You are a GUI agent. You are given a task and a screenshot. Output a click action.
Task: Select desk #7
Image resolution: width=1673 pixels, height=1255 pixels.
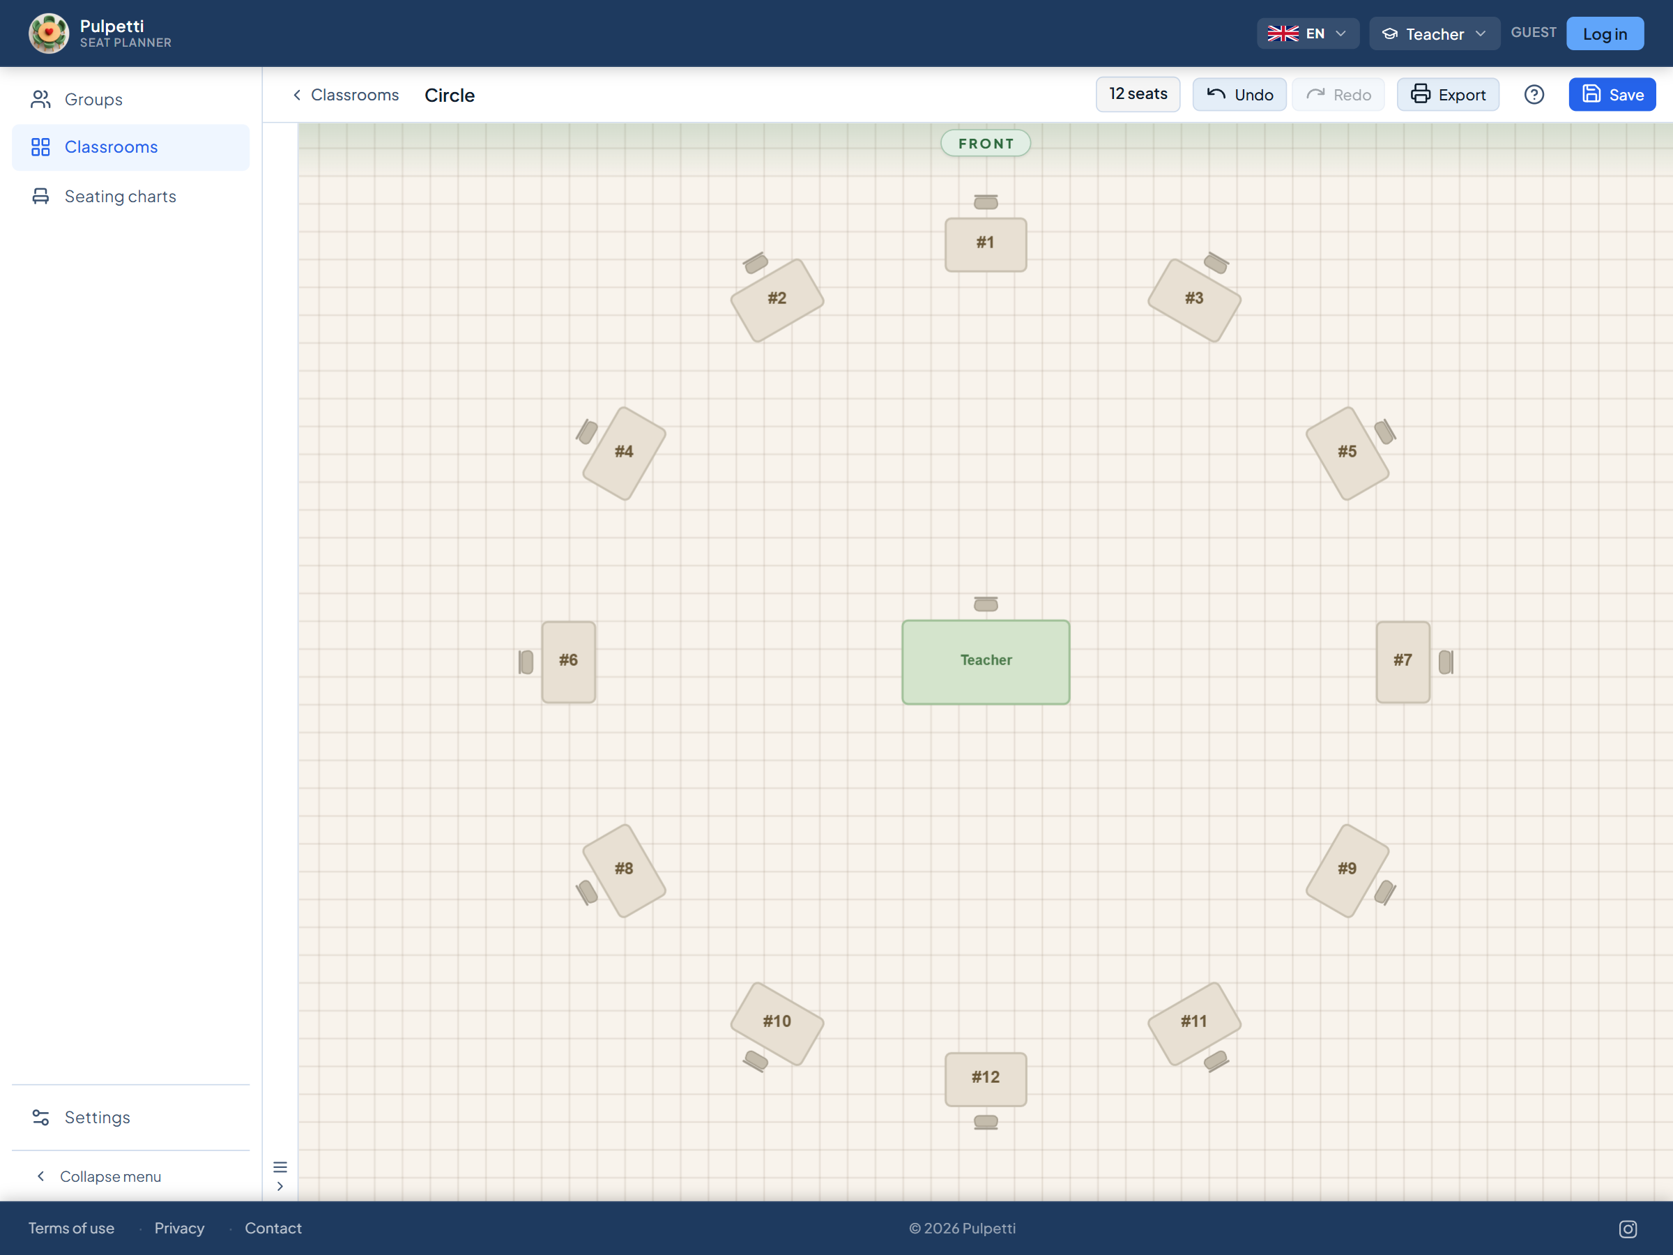click(x=1403, y=662)
